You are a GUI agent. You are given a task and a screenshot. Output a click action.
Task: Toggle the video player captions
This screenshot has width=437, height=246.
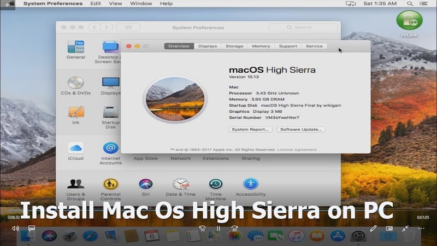32,228
